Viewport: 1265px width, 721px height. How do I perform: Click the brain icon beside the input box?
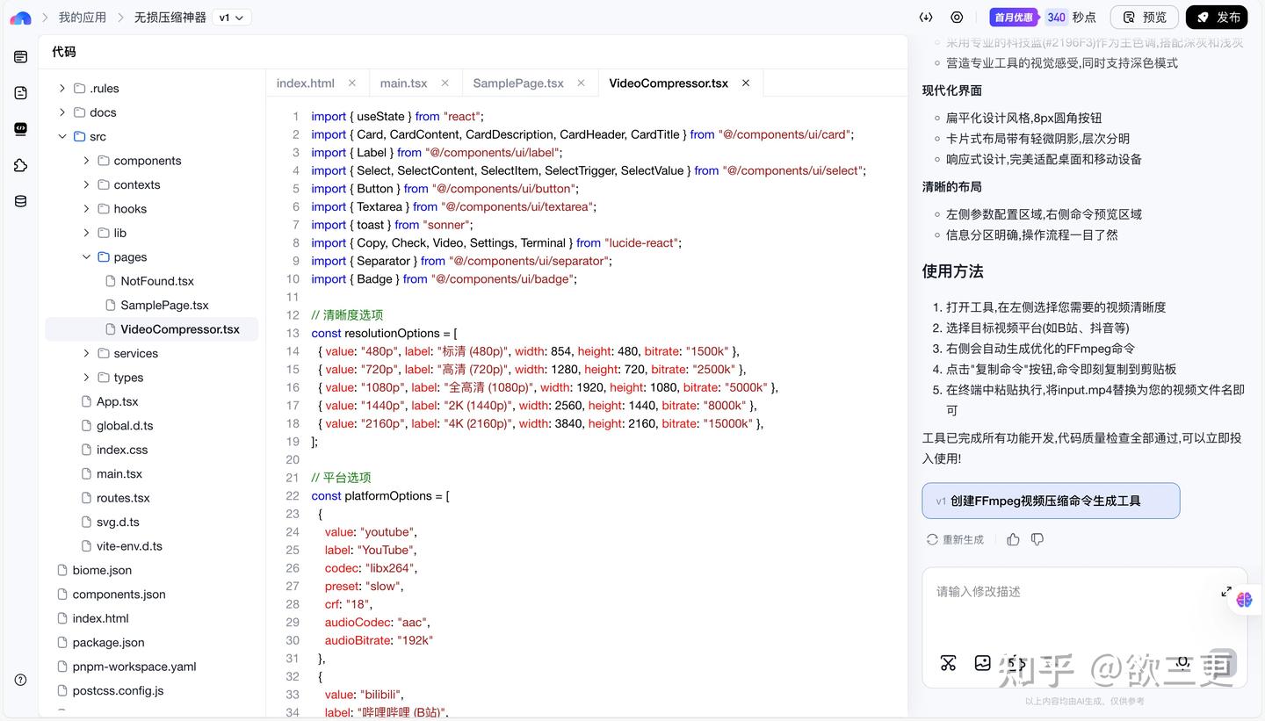pyautogui.click(x=1243, y=600)
